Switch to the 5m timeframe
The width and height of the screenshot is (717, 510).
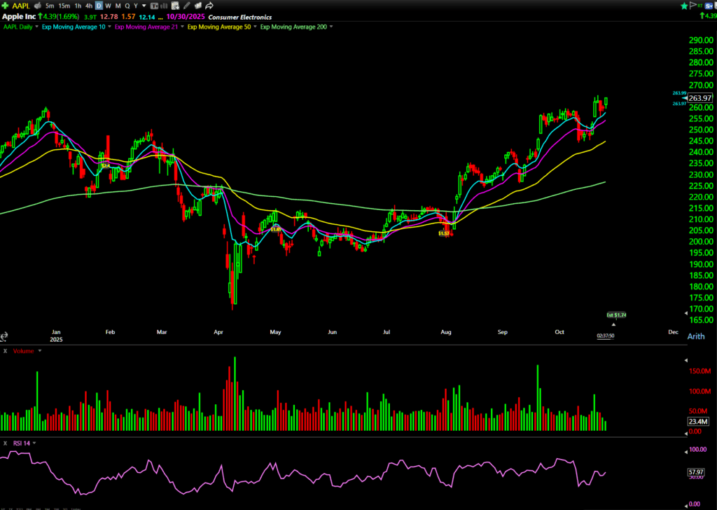tap(50, 5)
